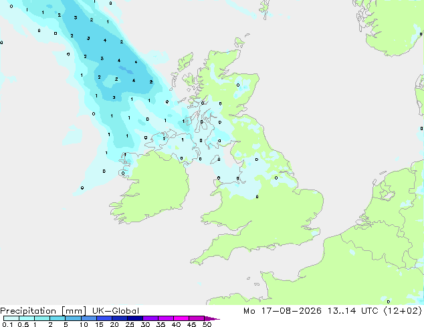The height and width of the screenshot is (327, 424).
Task: Click the legend label "0.5"
Action: point(23,324)
